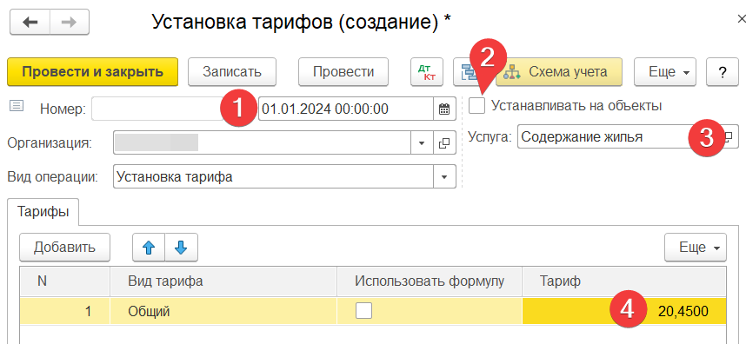This screenshot has width=746, height=344.
Task: Expand the Вид операции dropdown
Action: [444, 177]
